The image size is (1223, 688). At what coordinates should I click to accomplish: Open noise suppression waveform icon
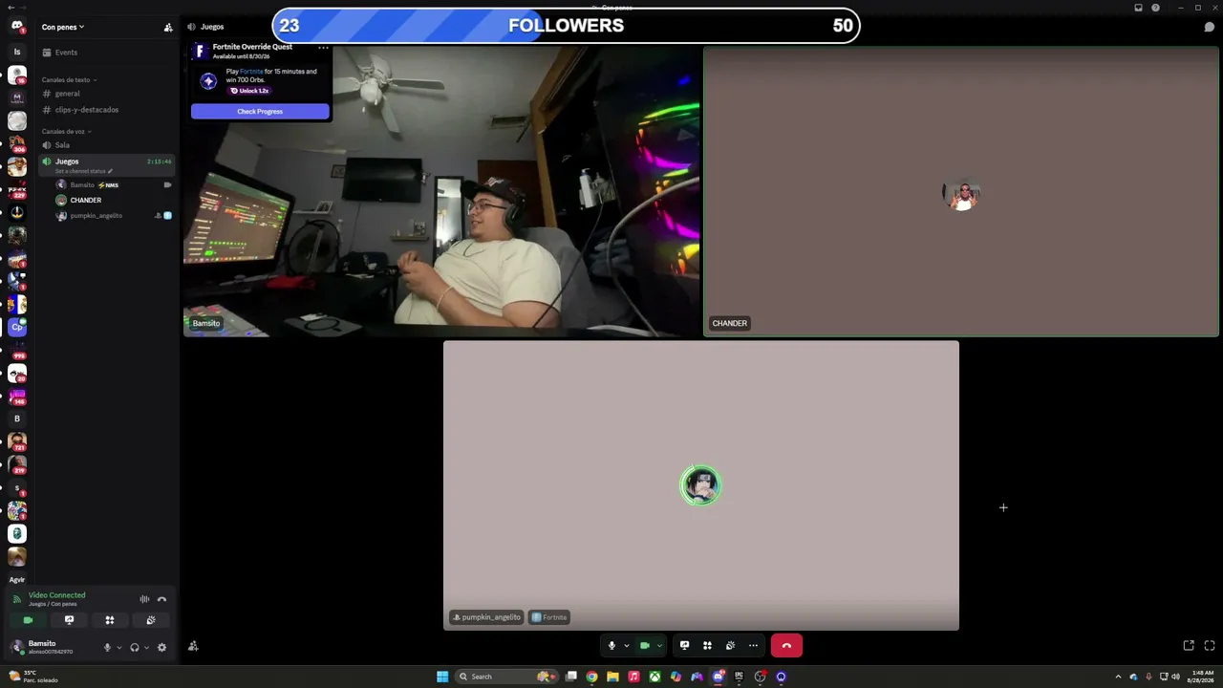(144, 599)
